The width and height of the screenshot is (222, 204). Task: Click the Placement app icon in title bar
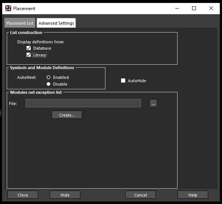click(x=8, y=8)
